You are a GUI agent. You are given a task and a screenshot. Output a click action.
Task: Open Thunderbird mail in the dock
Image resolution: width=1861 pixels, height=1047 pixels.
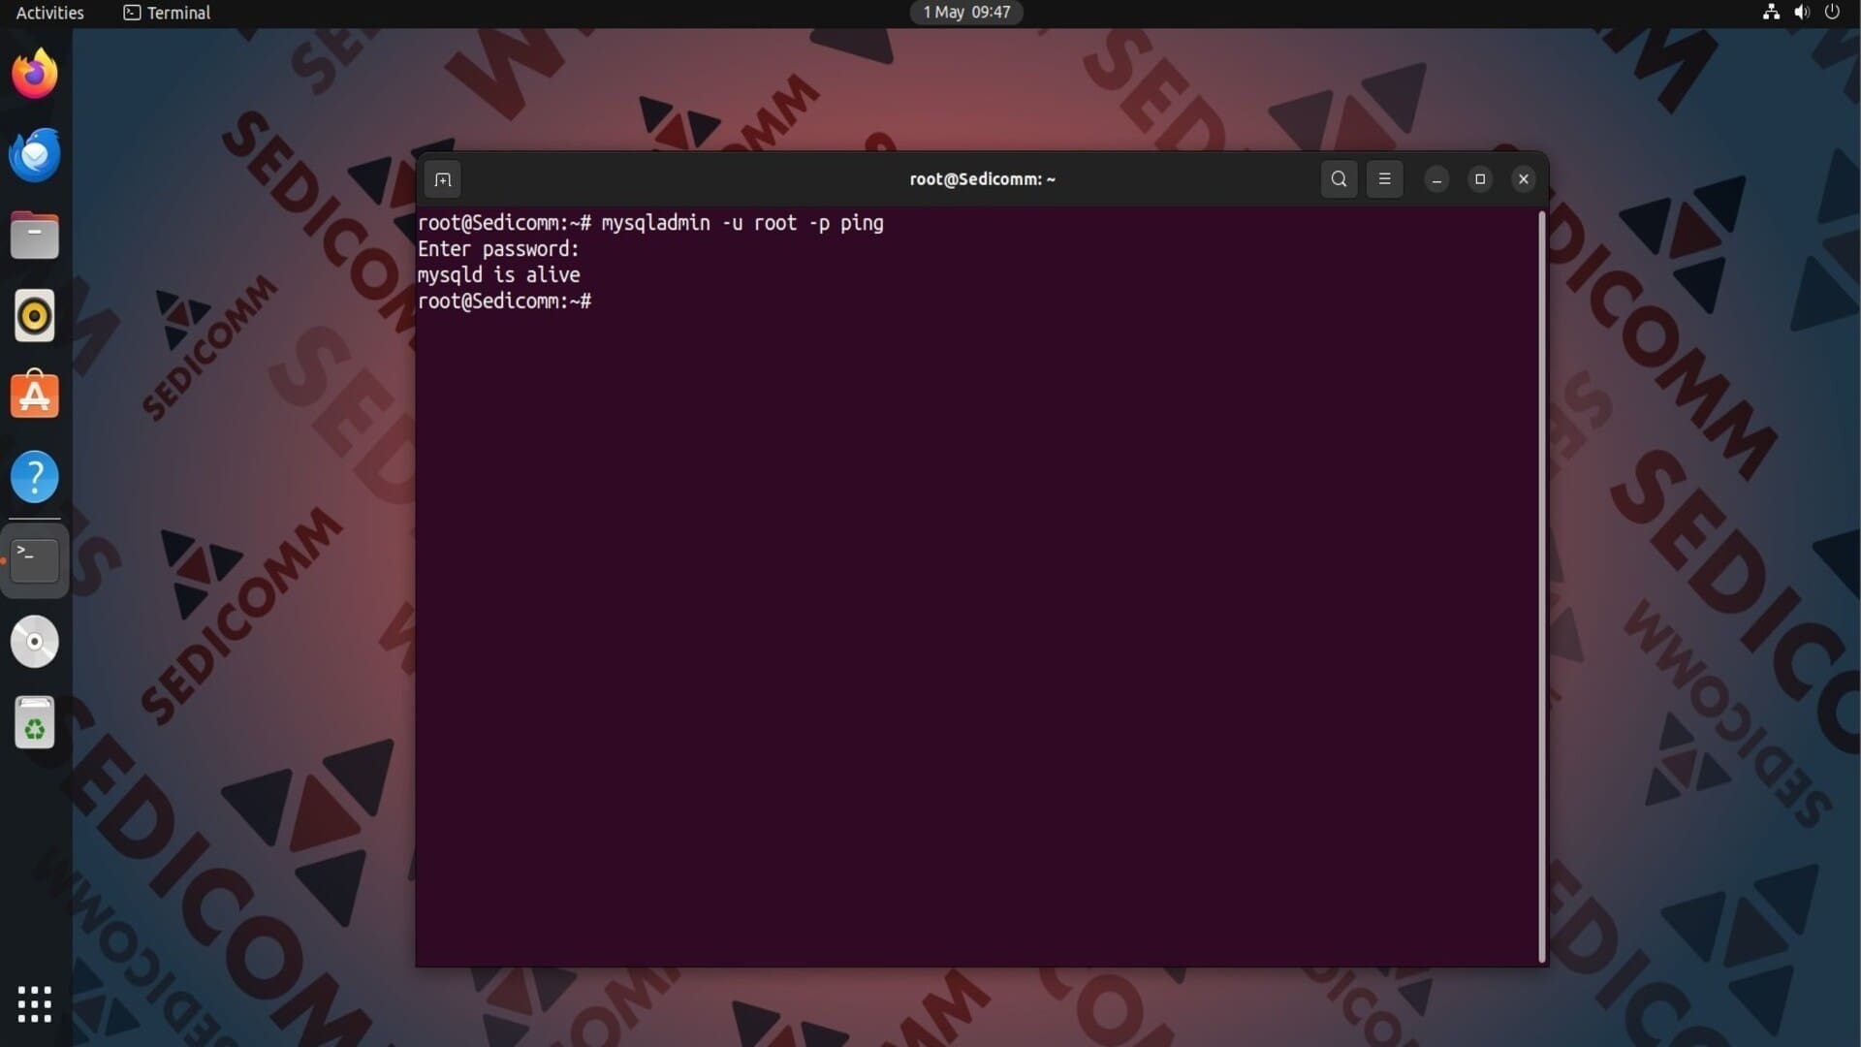[x=35, y=155]
